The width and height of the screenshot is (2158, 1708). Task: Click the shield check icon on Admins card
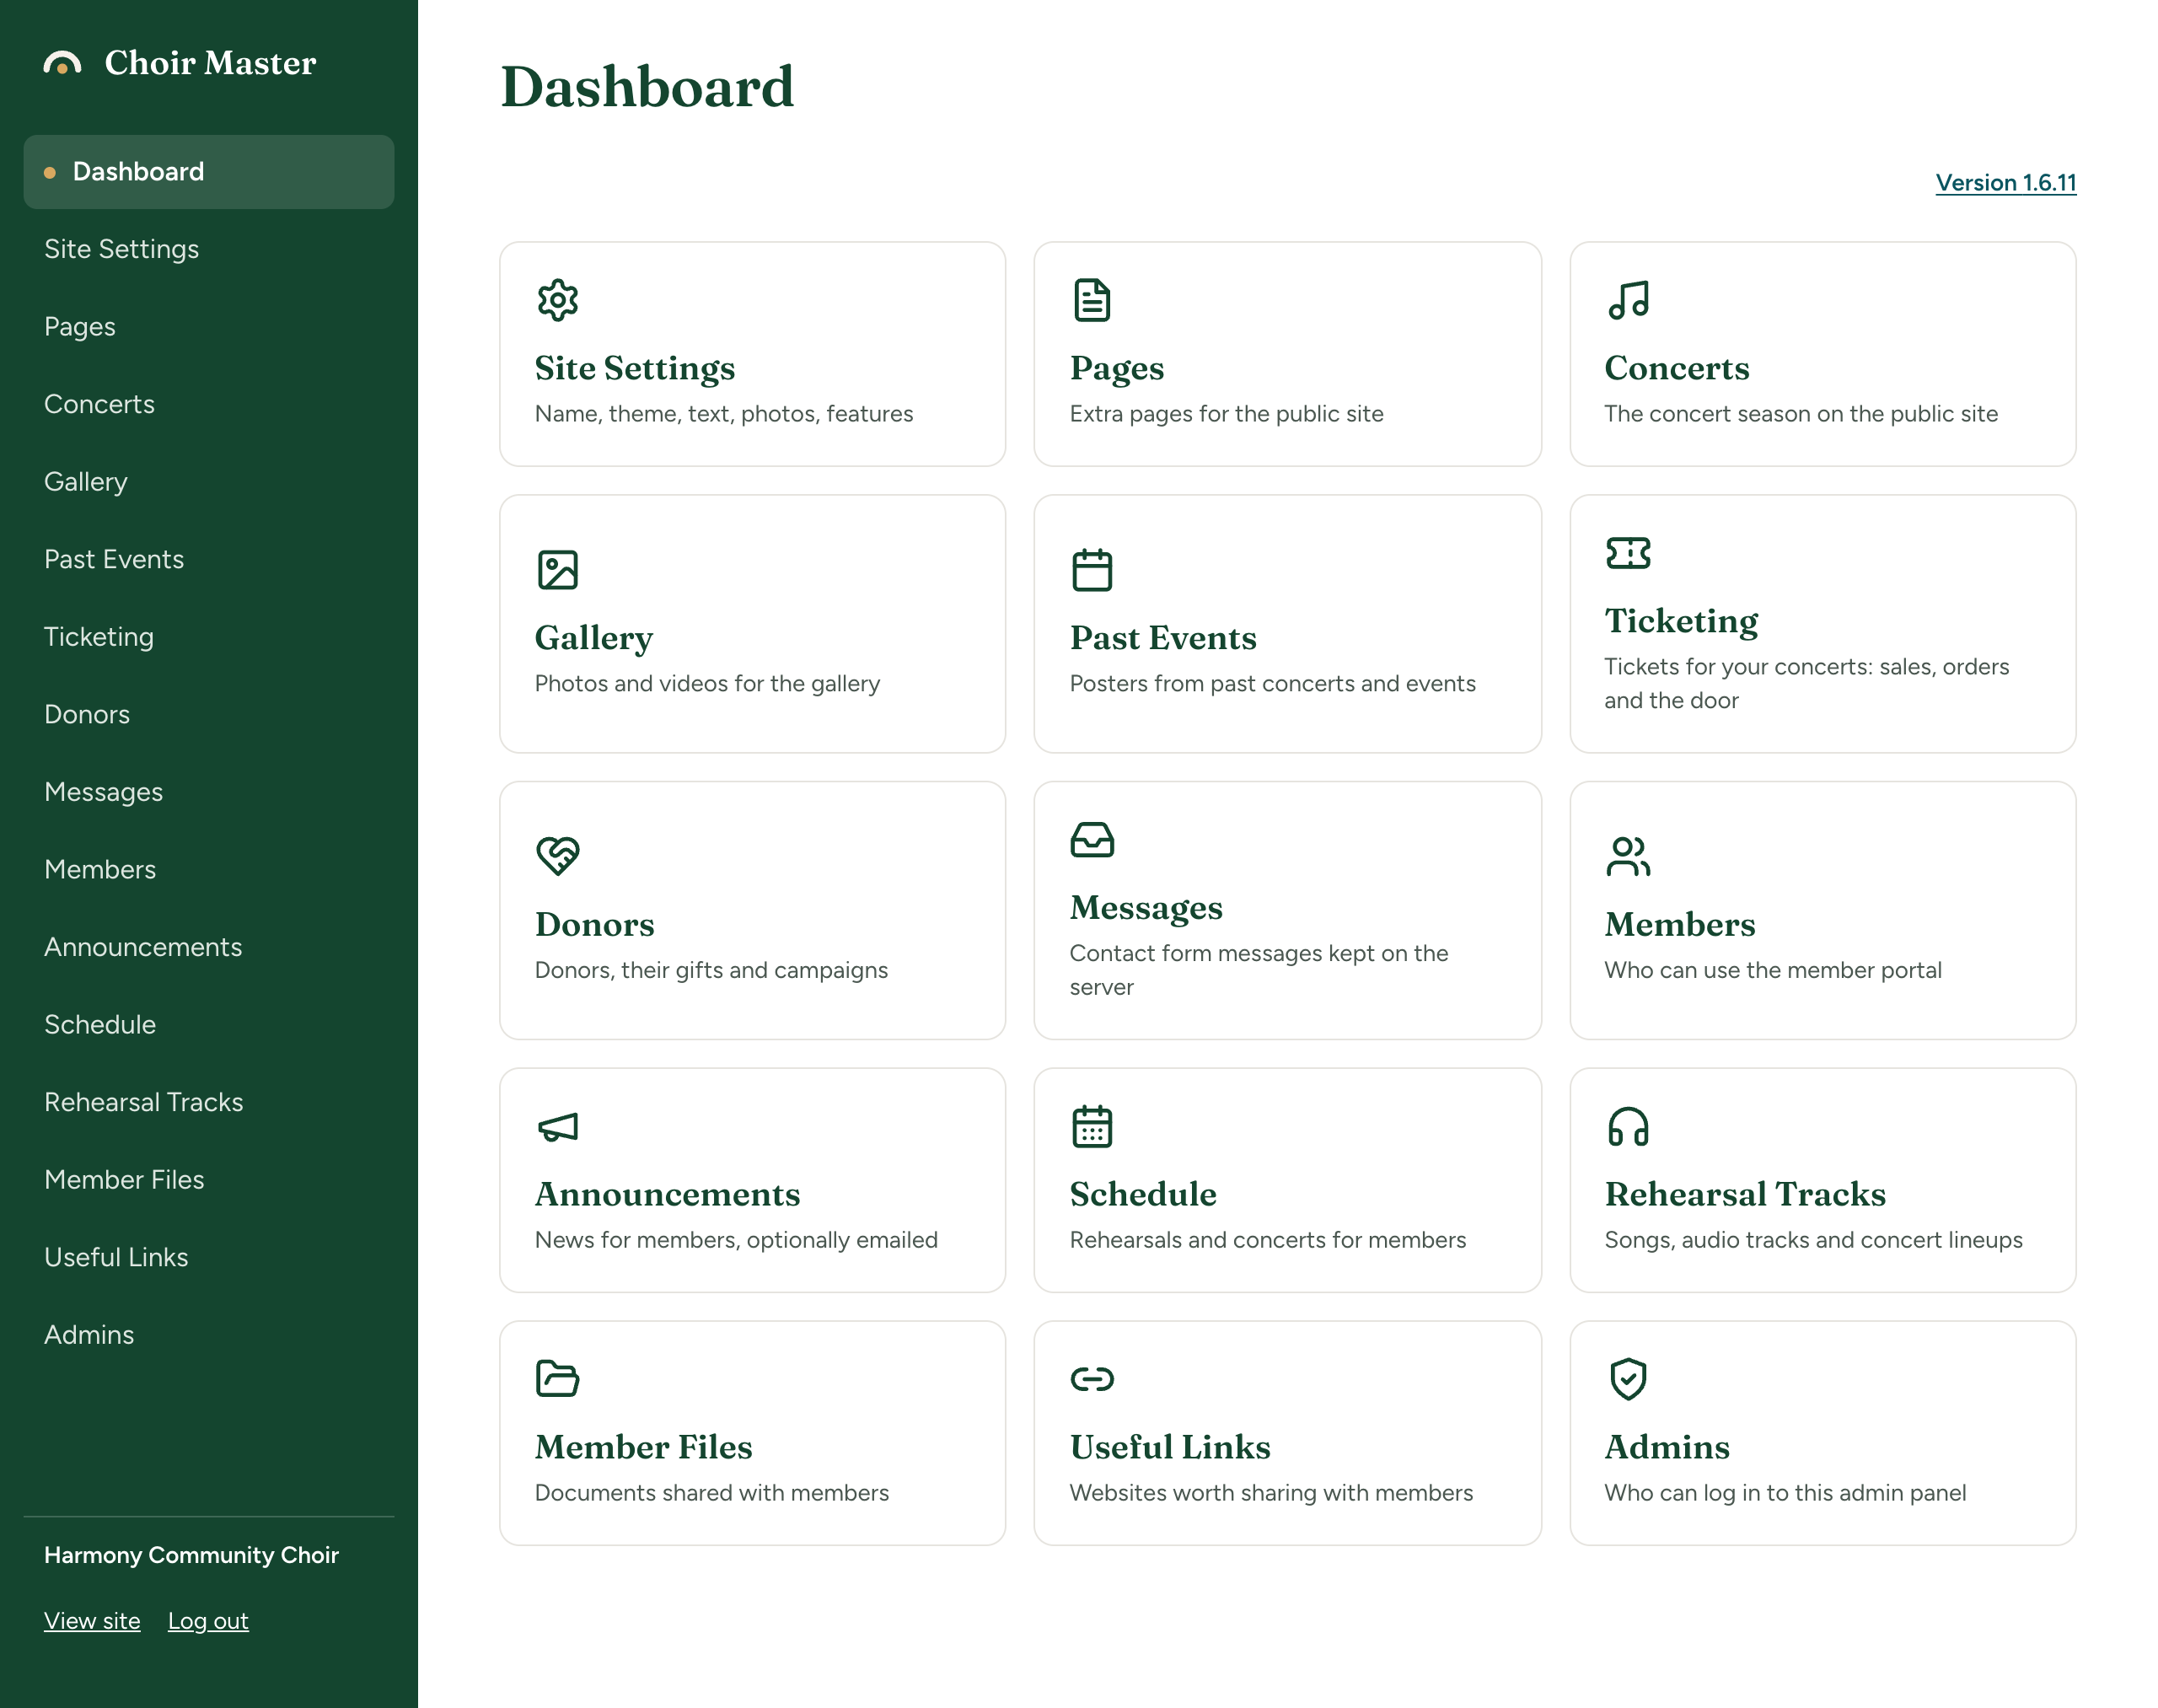click(1627, 1379)
